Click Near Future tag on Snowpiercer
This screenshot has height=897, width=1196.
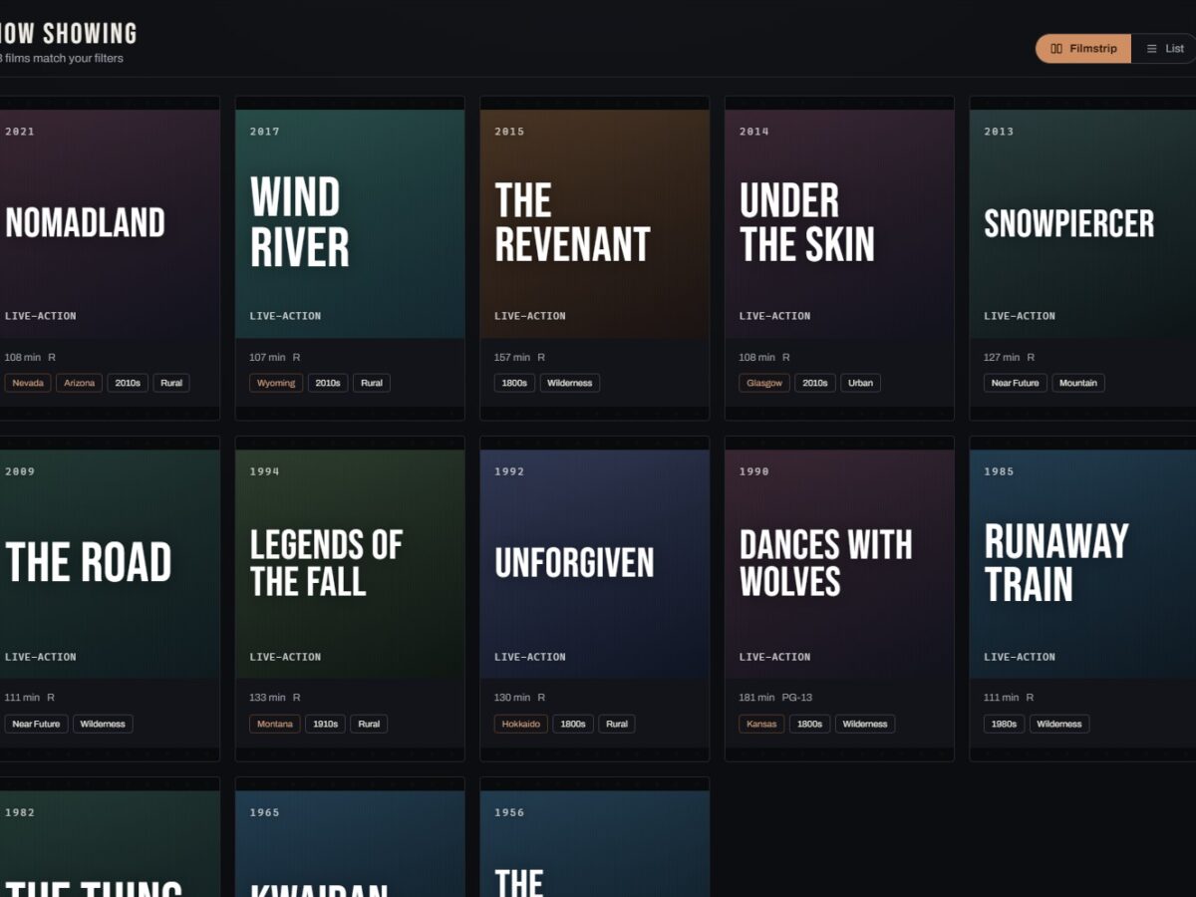point(1016,383)
